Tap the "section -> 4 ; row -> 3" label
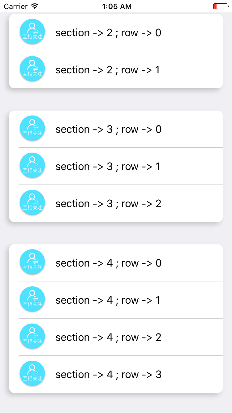This screenshot has width=232, height=413. [108, 375]
